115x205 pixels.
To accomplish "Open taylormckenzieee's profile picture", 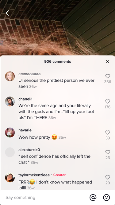I will (x=10, y=177).
